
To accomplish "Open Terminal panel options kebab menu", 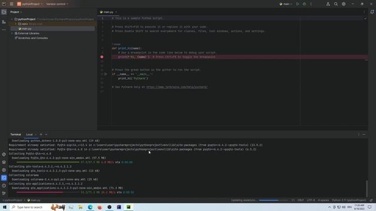I will (x=359, y=134).
